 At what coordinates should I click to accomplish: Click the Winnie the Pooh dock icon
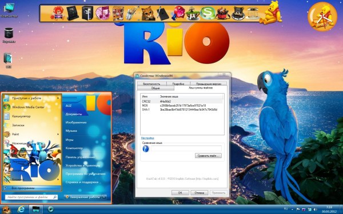[x=270, y=13]
